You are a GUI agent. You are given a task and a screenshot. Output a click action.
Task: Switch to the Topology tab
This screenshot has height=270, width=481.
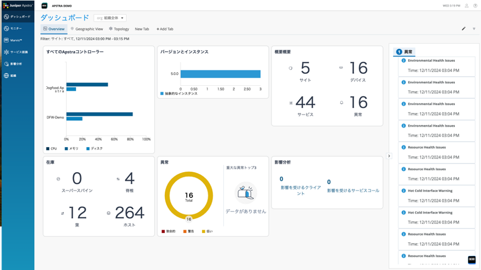(x=119, y=29)
